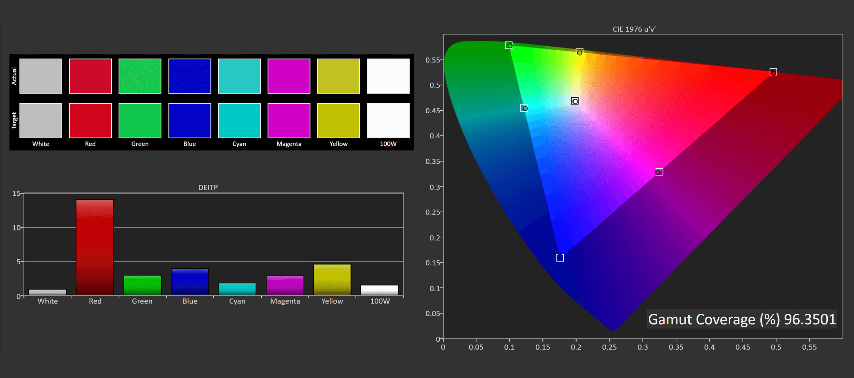Screen dimensions: 854x378
Task: Select the Actual Magenta color patch
Action: tap(289, 76)
